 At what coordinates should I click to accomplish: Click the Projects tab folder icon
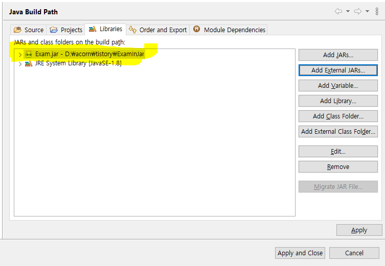(54, 30)
